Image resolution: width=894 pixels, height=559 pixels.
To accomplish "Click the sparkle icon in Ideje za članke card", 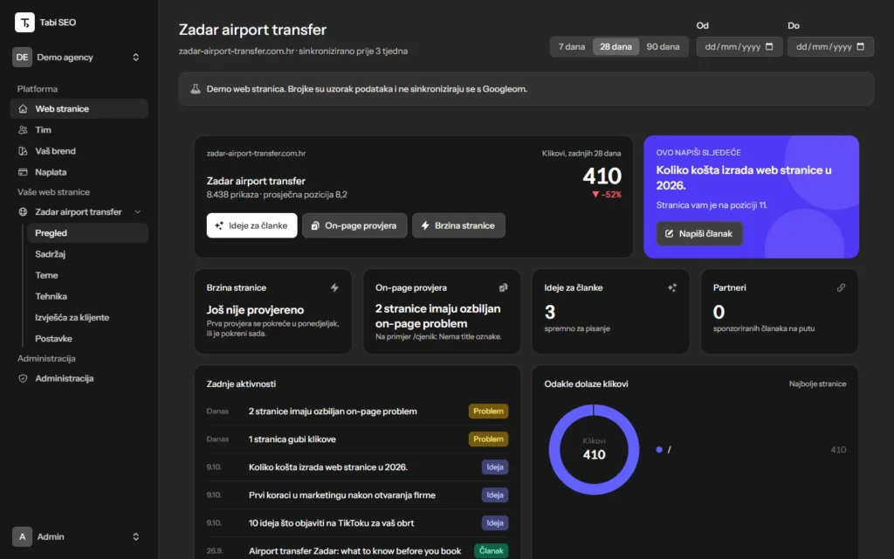I will [x=672, y=287].
